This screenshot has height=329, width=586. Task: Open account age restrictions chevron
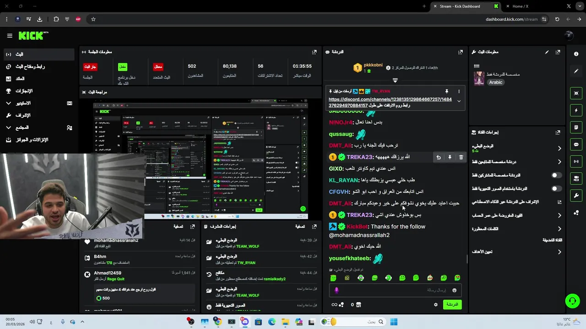point(559,215)
